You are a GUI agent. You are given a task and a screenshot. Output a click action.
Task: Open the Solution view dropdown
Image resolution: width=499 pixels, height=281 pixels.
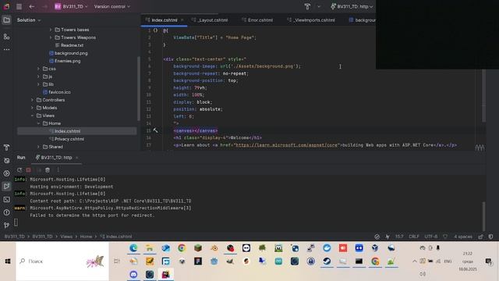tap(29, 20)
